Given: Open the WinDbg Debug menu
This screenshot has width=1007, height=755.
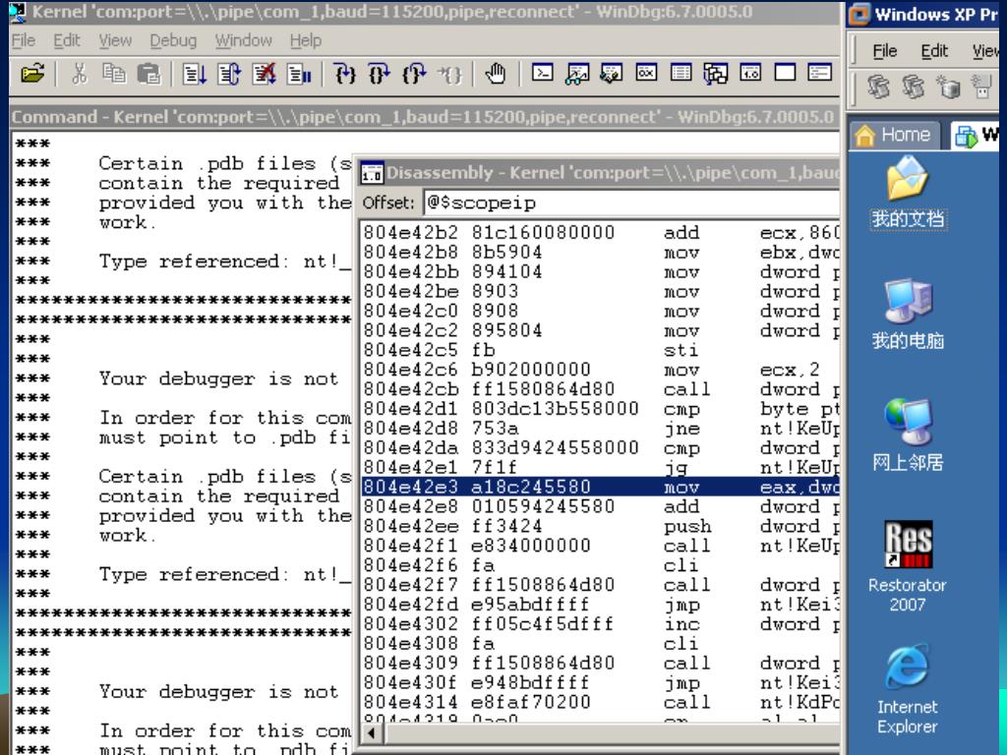Looking at the screenshot, I should 173,41.
